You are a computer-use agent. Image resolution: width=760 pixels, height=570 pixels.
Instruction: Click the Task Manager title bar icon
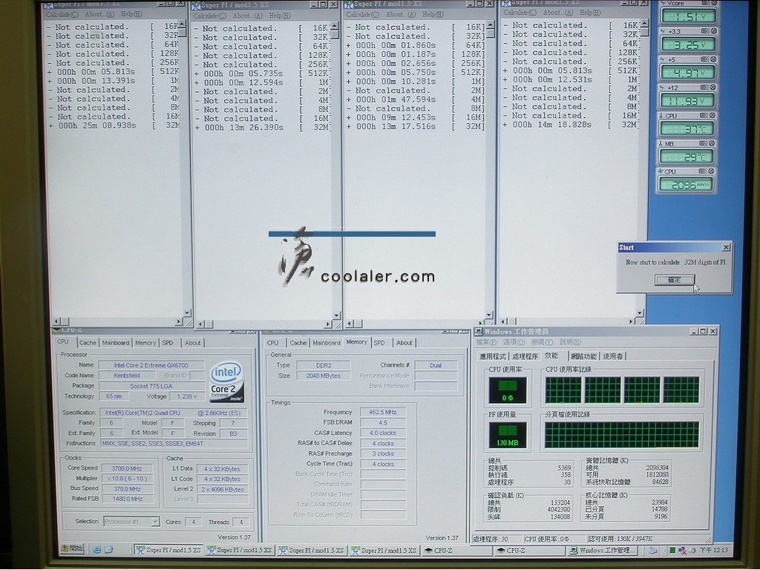tap(479, 332)
